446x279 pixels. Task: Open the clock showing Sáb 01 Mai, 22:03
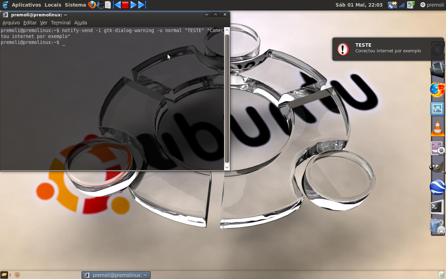359,5
